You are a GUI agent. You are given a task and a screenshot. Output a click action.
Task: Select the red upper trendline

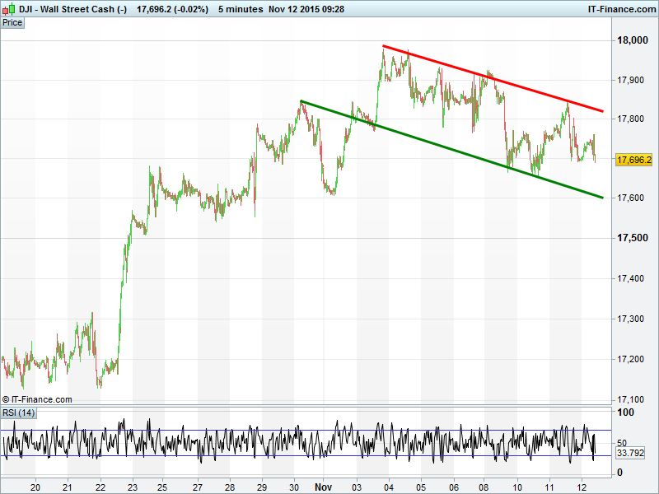pyautogui.click(x=494, y=78)
